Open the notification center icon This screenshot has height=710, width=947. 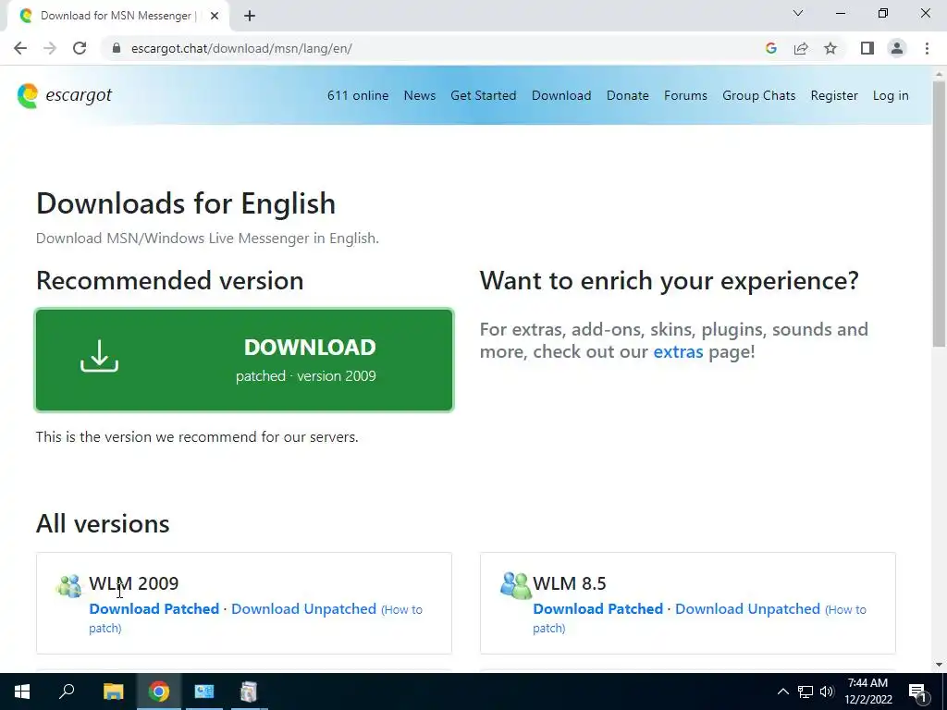coord(917,693)
